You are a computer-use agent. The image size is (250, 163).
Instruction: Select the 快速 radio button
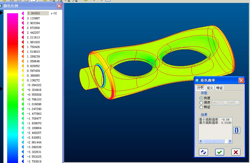coord(201,98)
